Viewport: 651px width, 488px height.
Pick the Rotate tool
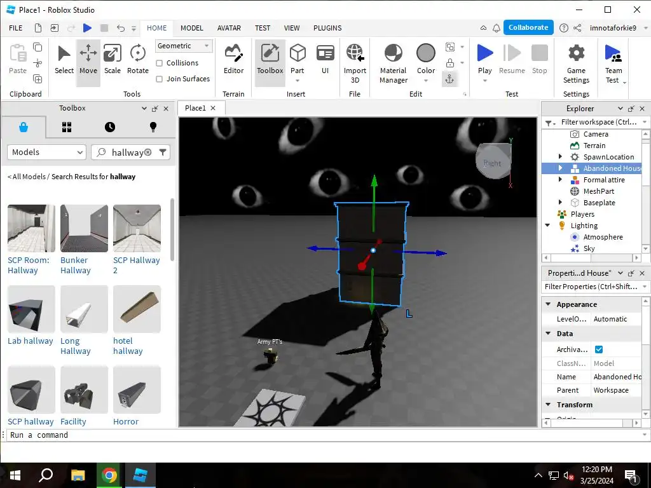137,60
